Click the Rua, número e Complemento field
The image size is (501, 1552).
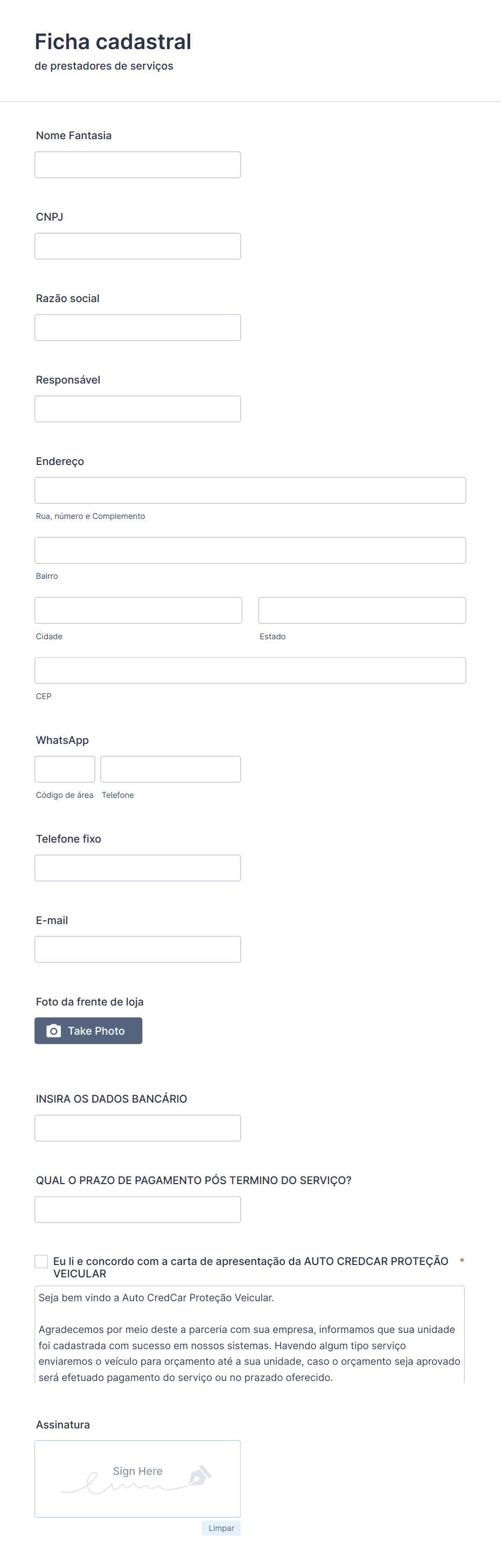click(250, 490)
